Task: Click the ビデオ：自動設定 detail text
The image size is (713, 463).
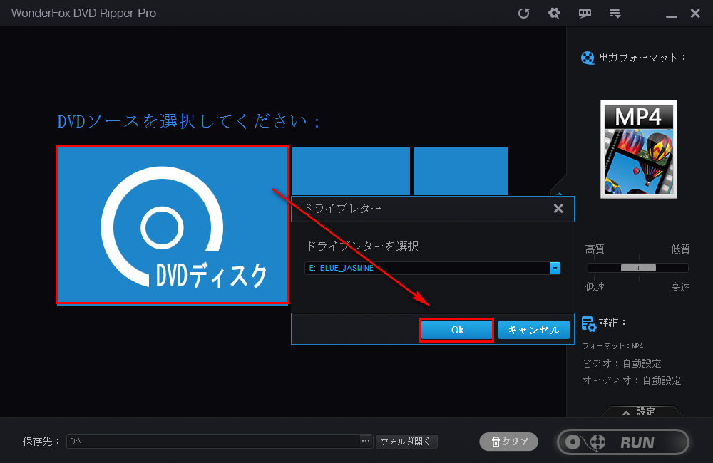Action: [x=622, y=363]
